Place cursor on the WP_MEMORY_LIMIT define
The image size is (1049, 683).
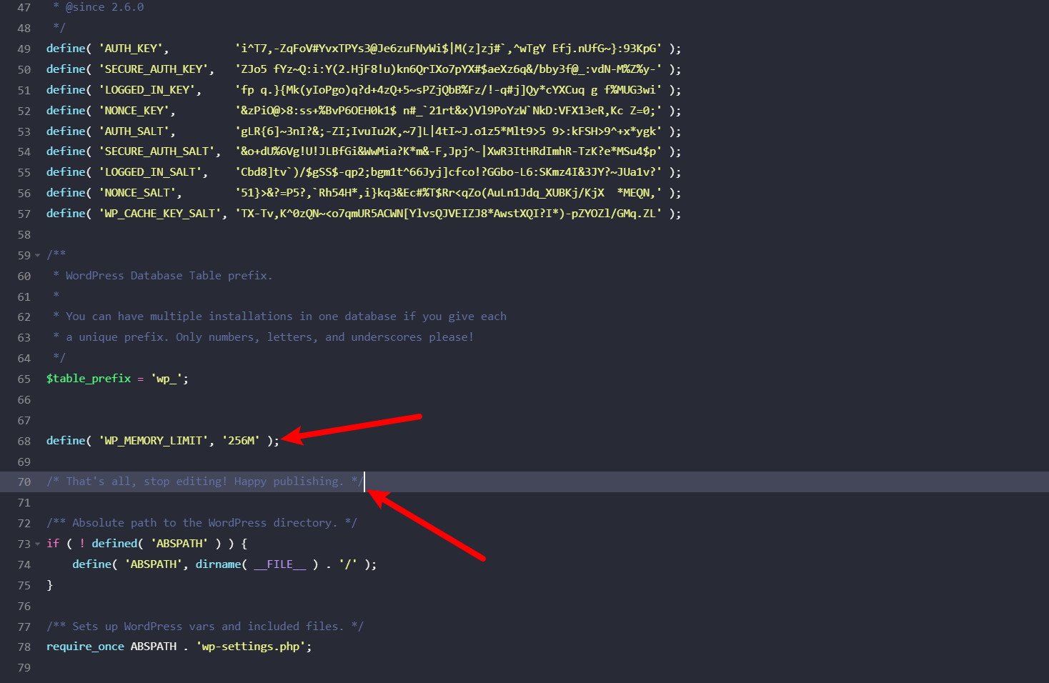pyautogui.click(x=154, y=440)
